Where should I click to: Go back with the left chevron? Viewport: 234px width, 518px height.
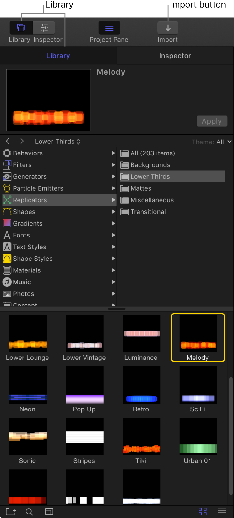pos(8,142)
